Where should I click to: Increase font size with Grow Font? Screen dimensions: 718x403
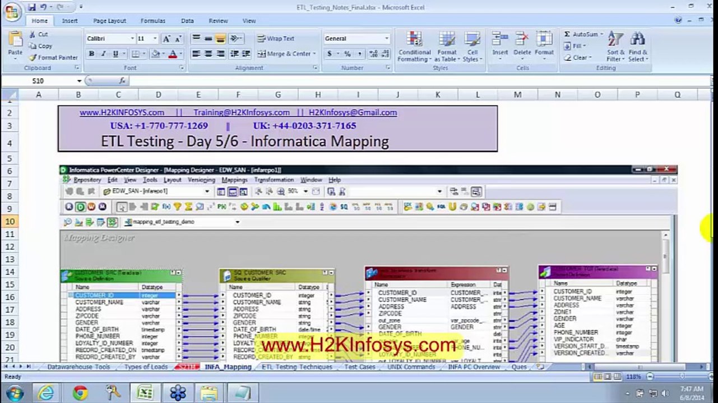click(166, 39)
